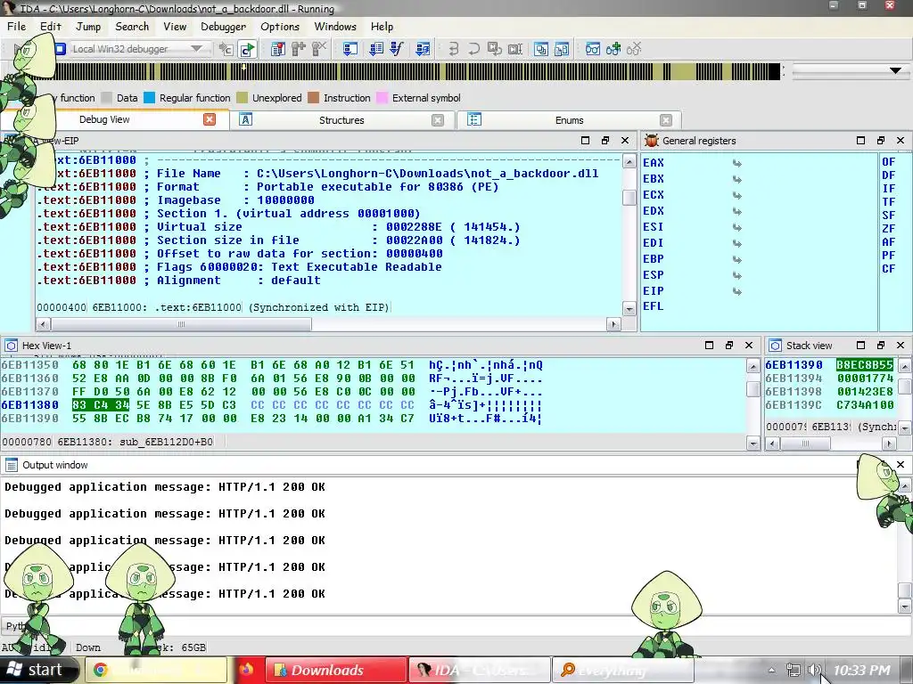The image size is (913, 684).
Task: Open the View menu
Action: pyautogui.click(x=175, y=27)
